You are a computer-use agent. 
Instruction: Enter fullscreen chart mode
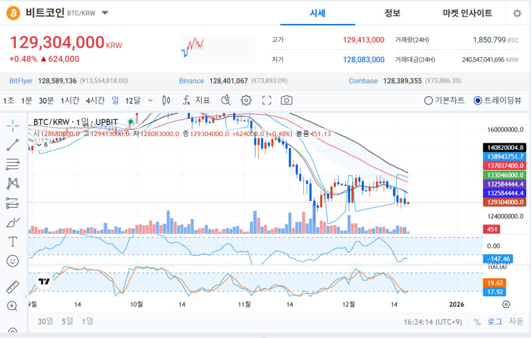tap(267, 100)
